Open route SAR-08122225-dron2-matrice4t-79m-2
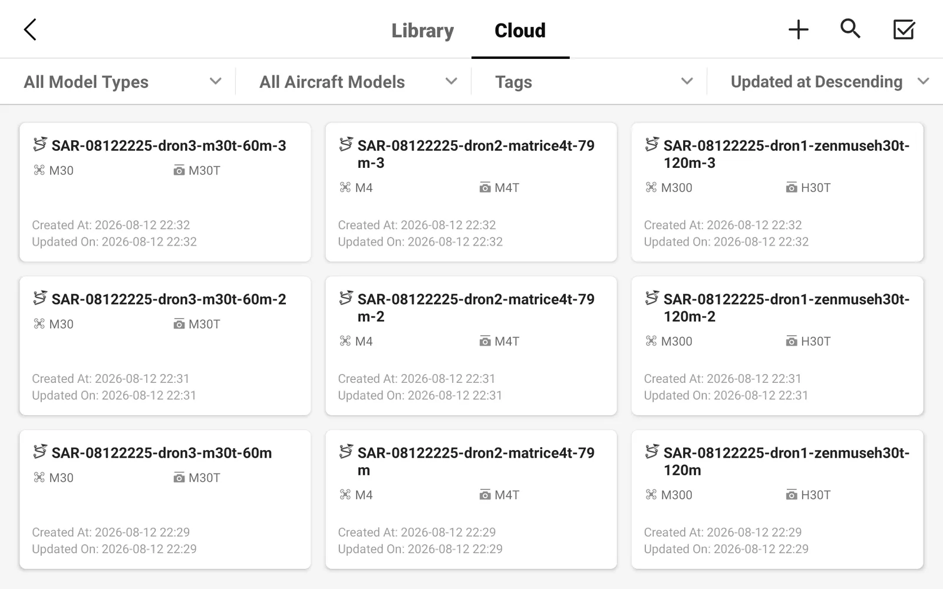 [471, 346]
